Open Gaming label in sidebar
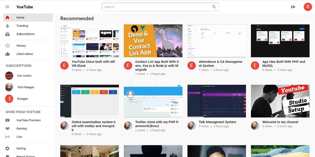315x157 pixels. 21,129
